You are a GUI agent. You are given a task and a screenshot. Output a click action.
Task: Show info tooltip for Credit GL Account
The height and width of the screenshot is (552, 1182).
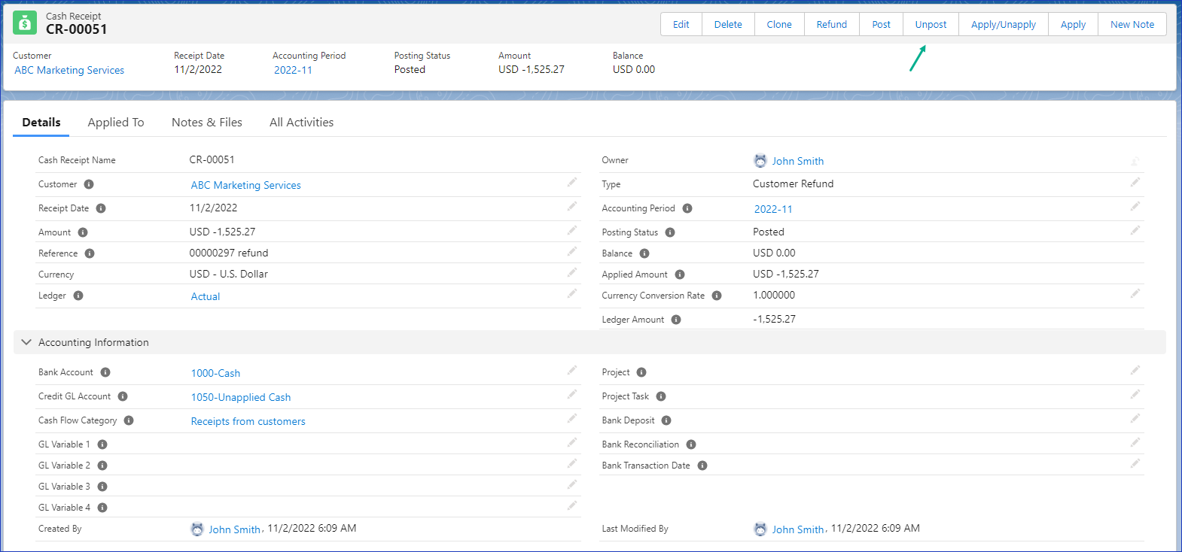(x=123, y=396)
